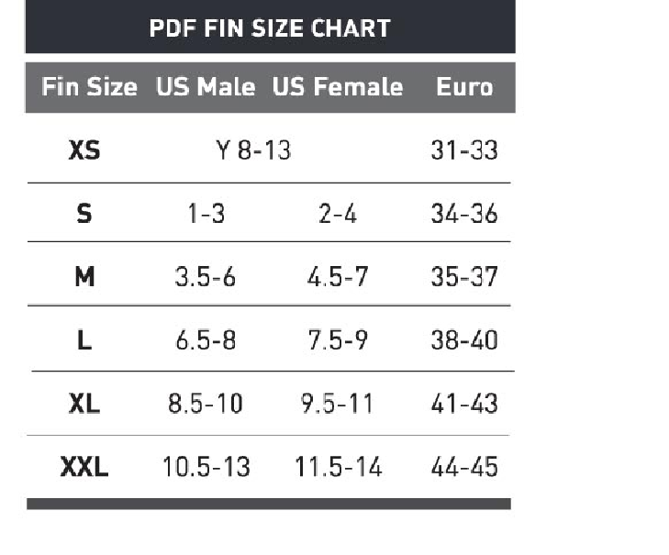Select the Euro column header
This screenshot has height=555, width=669.
click(464, 87)
